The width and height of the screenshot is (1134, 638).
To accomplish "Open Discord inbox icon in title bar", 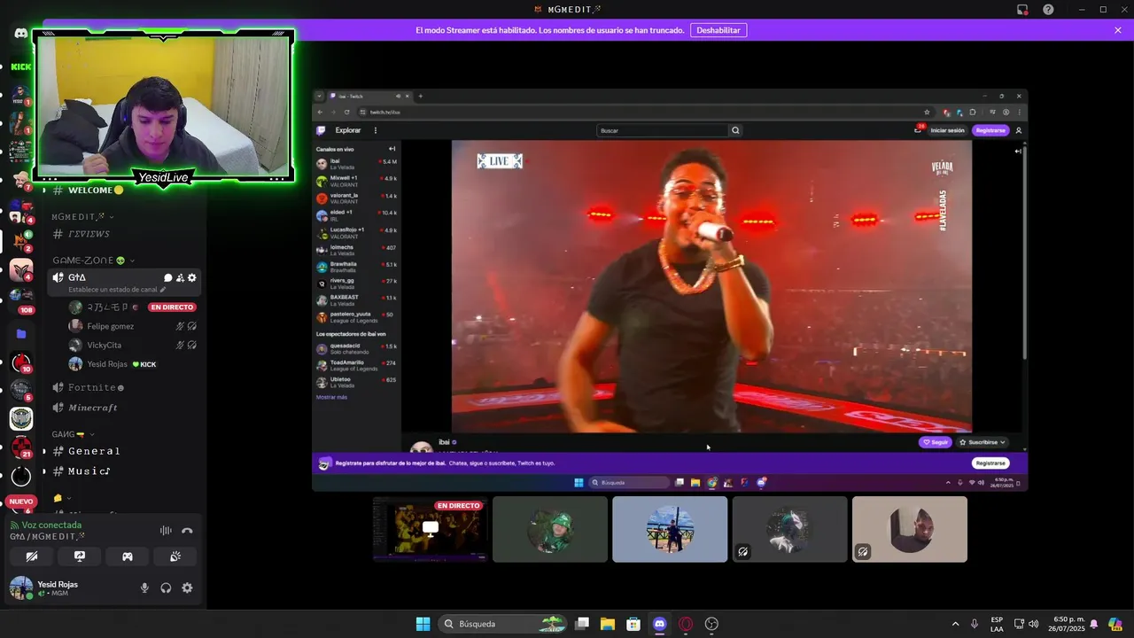I will tap(1022, 10).
